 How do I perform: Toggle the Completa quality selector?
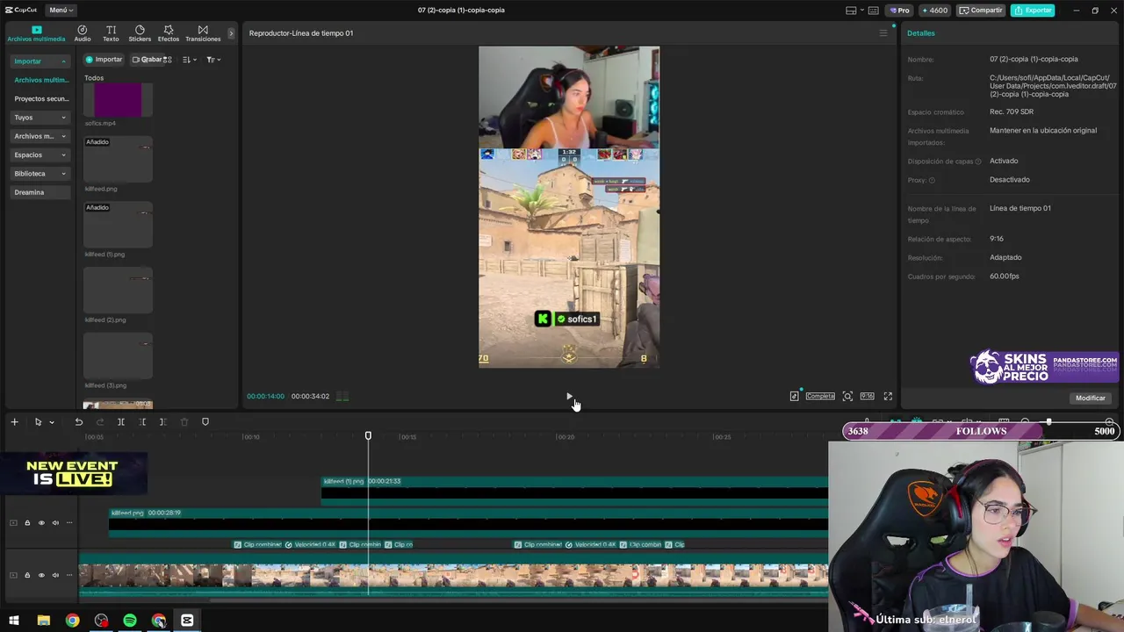click(820, 397)
